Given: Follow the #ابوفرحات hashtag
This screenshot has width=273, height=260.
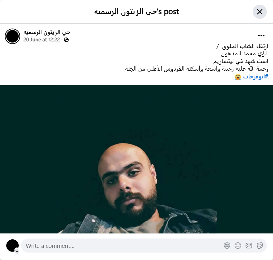Looking at the screenshot, I should point(256,76).
